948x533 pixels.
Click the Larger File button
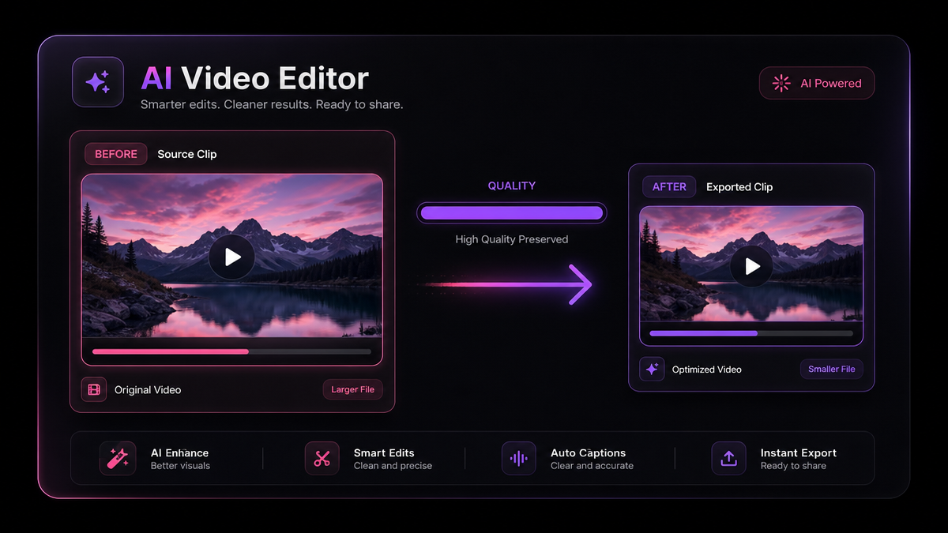point(352,389)
